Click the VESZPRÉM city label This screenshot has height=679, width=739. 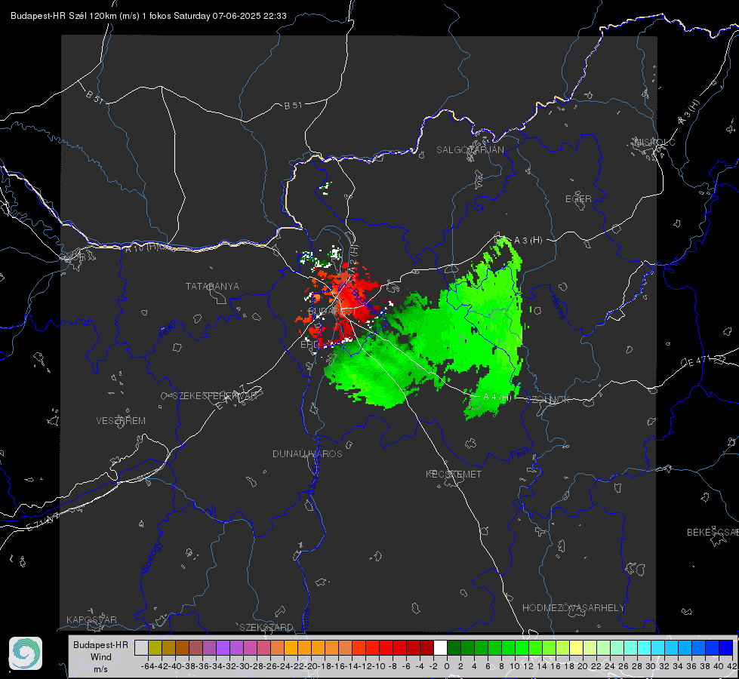coord(121,420)
